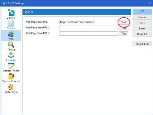Click the 'Web Page Base URL 2' label
This screenshot has height=115, width=153.
37,28
